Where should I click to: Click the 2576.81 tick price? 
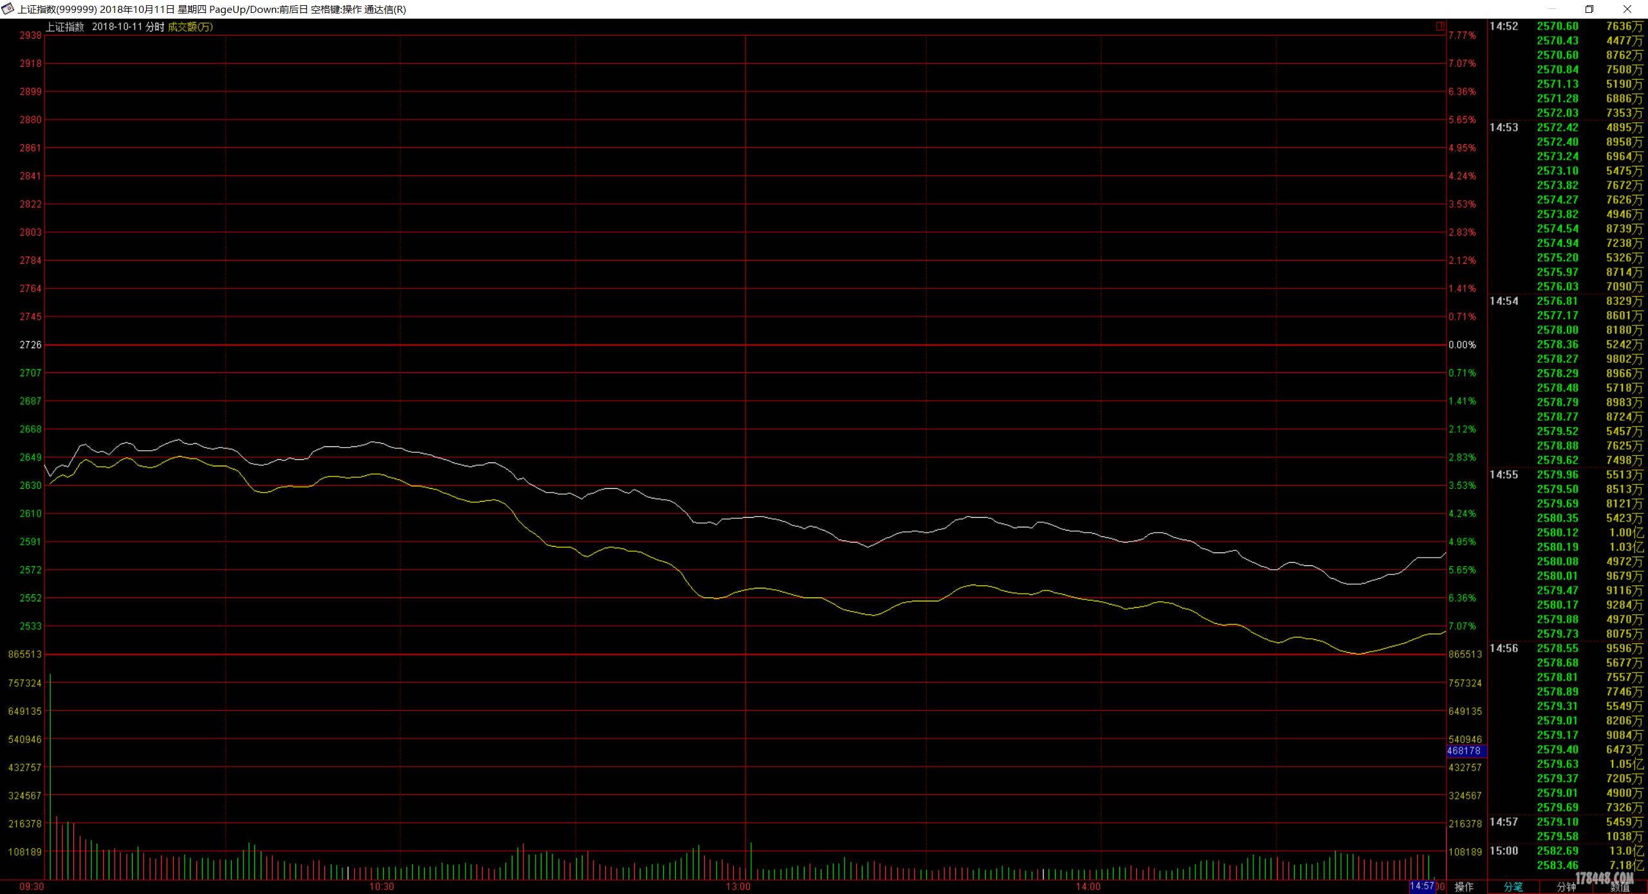pos(1558,301)
